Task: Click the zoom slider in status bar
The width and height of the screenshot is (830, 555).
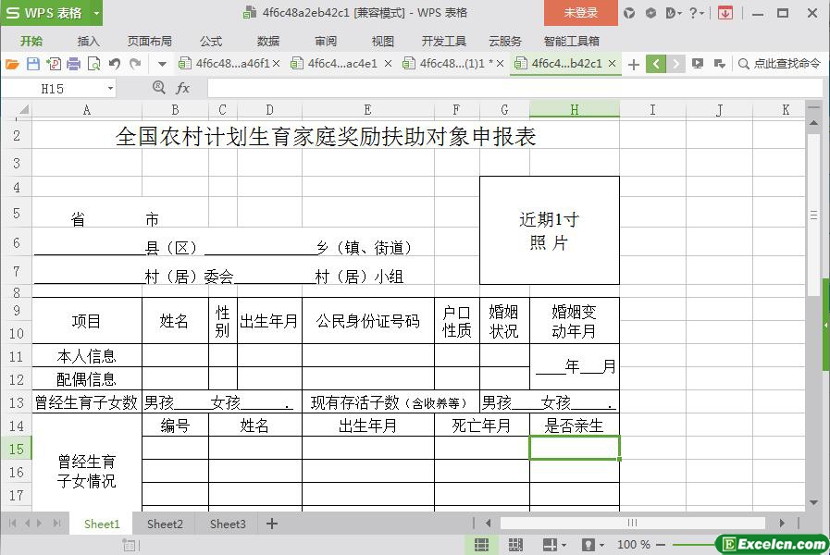Action: pos(691,545)
